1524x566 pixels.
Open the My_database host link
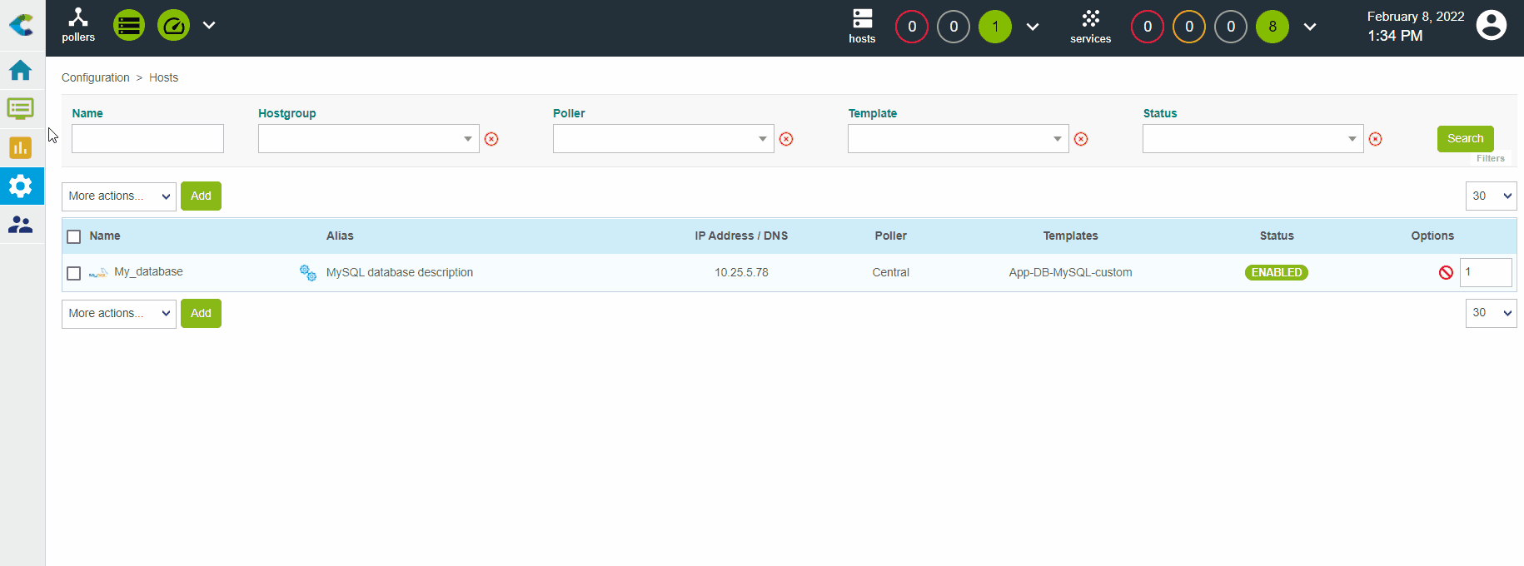(x=148, y=272)
